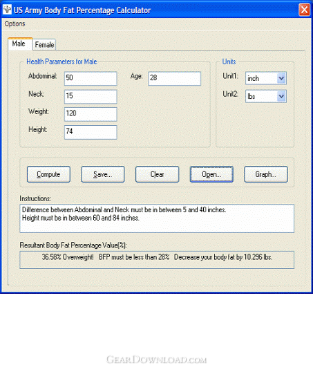The height and width of the screenshot is (365, 313).
Task: Click the app icon in the title bar
Action: 7,10
